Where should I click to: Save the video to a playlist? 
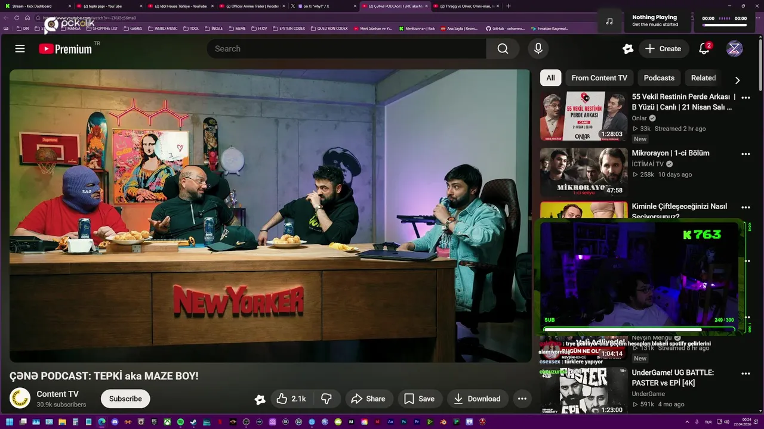click(420, 399)
